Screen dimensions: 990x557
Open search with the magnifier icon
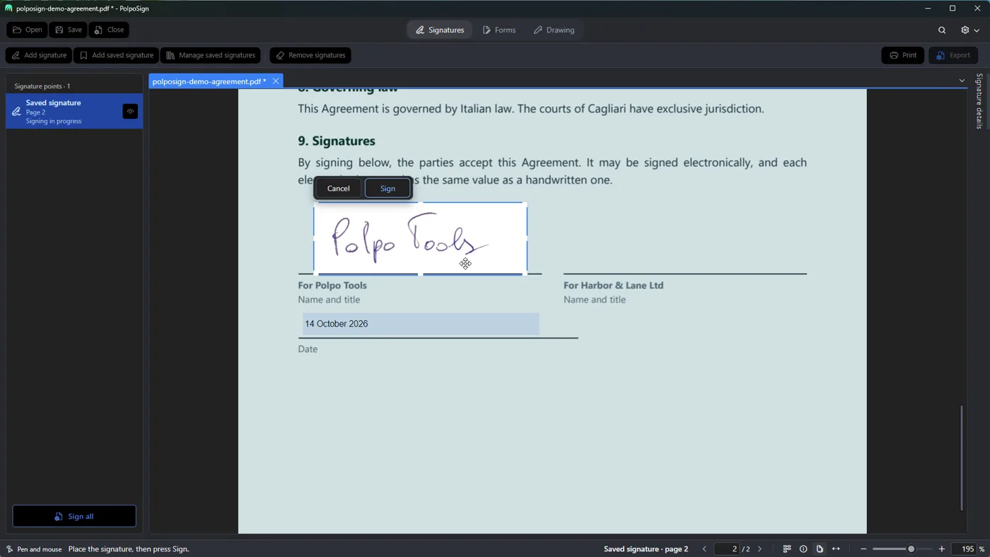pyautogui.click(x=942, y=30)
